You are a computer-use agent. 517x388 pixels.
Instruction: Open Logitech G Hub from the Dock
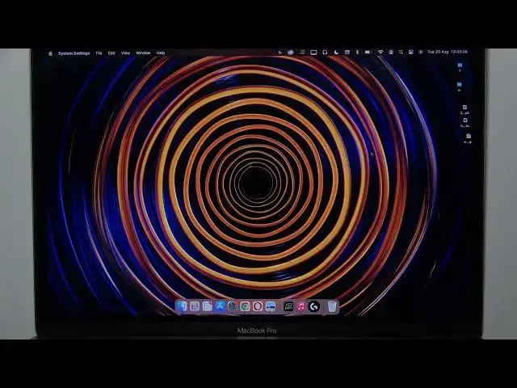(x=314, y=306)
